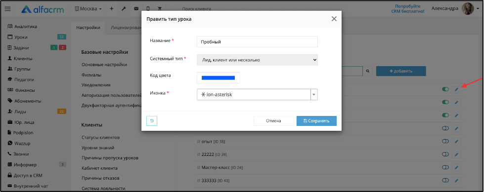Click the wrench settings icon in toolbar
Viewport: 484px width, 192px height.
point(124,9)
